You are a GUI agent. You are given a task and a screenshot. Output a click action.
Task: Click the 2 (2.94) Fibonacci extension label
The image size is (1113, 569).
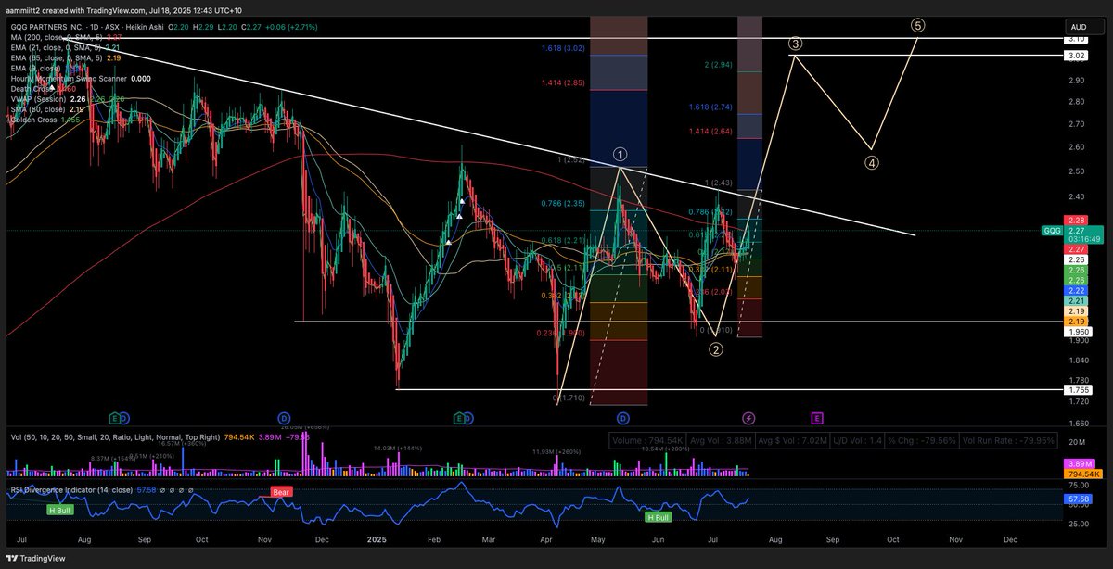tap(718, 65)
